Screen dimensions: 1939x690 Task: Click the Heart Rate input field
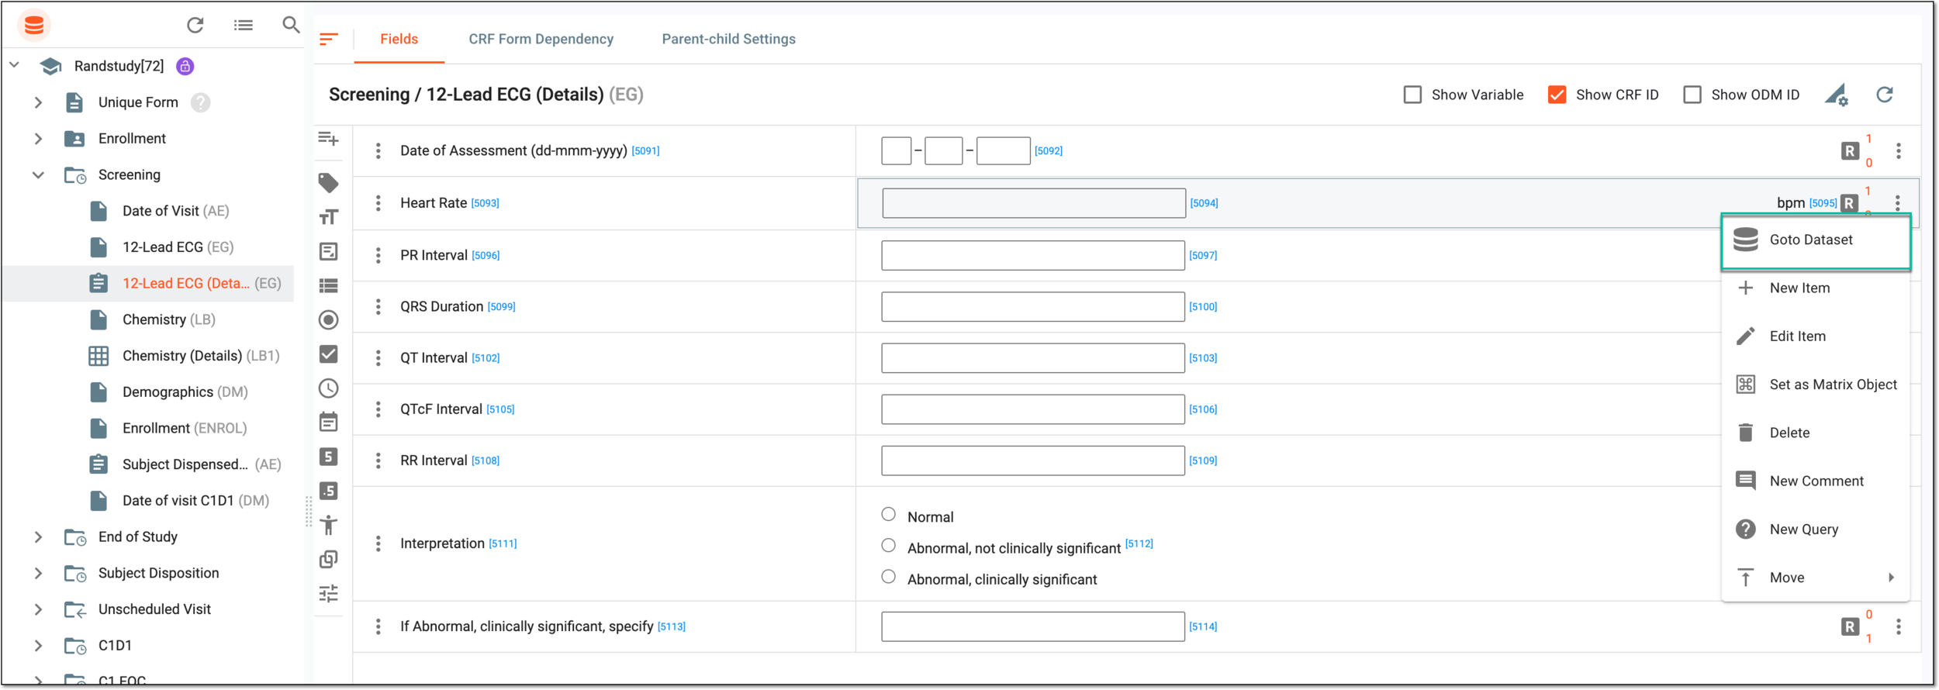(x=1034, y=203)
